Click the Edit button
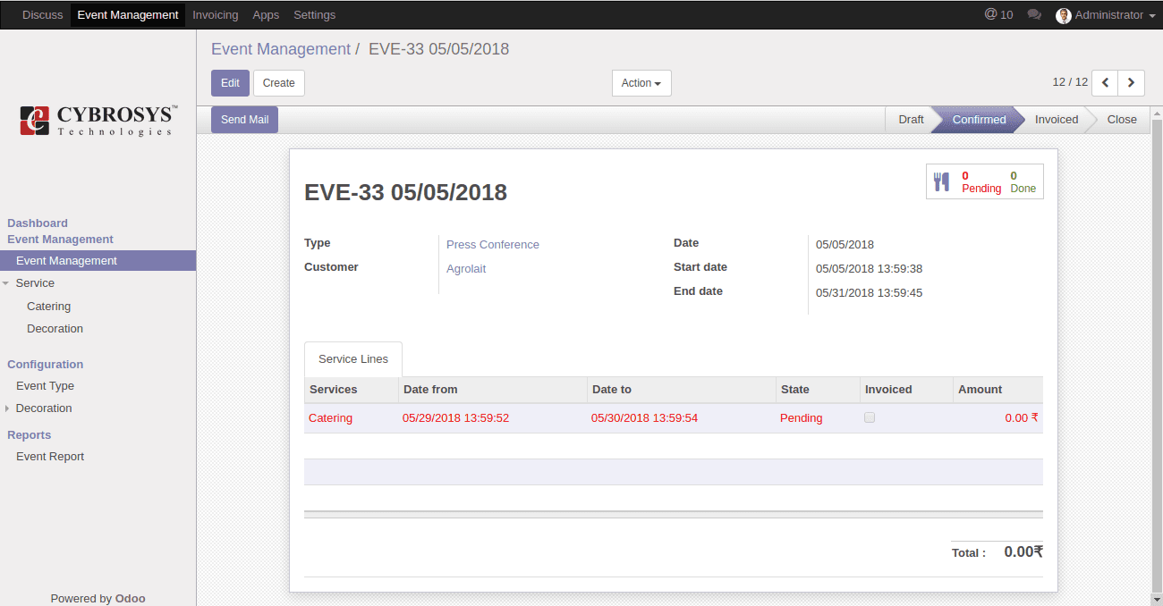Image resolution: width=1163 pixels, height=606 pixels. pos(230,83)
